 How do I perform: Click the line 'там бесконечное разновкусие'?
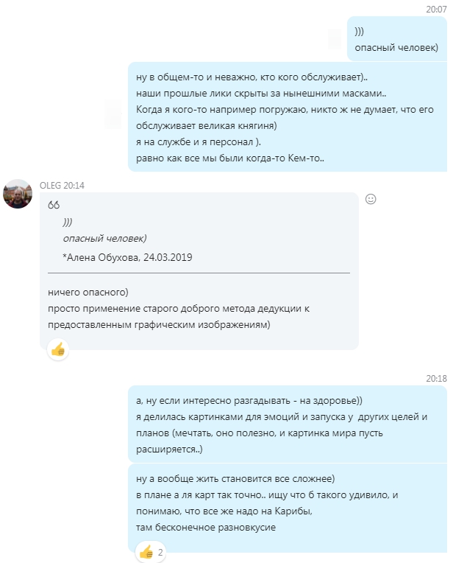pyautogui.click(x=206, y=528)
